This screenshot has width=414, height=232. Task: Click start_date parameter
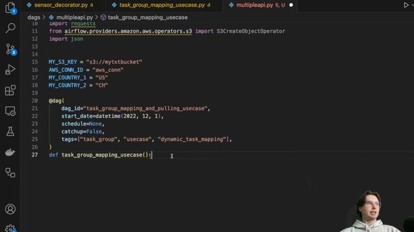(77, 116)
